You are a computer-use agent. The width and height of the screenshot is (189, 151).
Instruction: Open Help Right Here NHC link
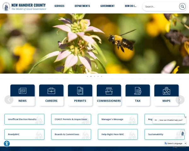tap(118, 134)
